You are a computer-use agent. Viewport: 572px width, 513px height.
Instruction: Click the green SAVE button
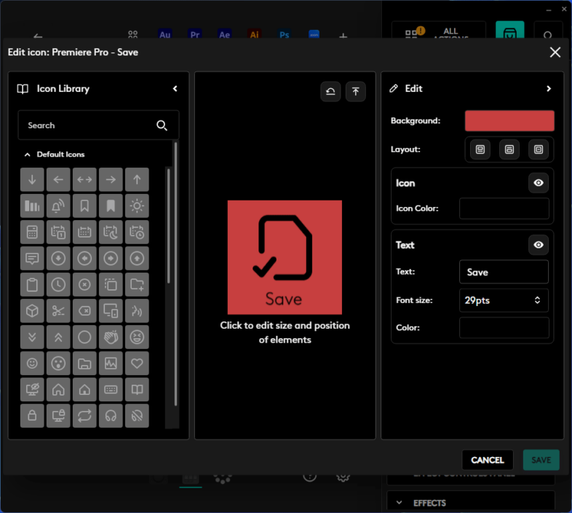click(541, 460)
